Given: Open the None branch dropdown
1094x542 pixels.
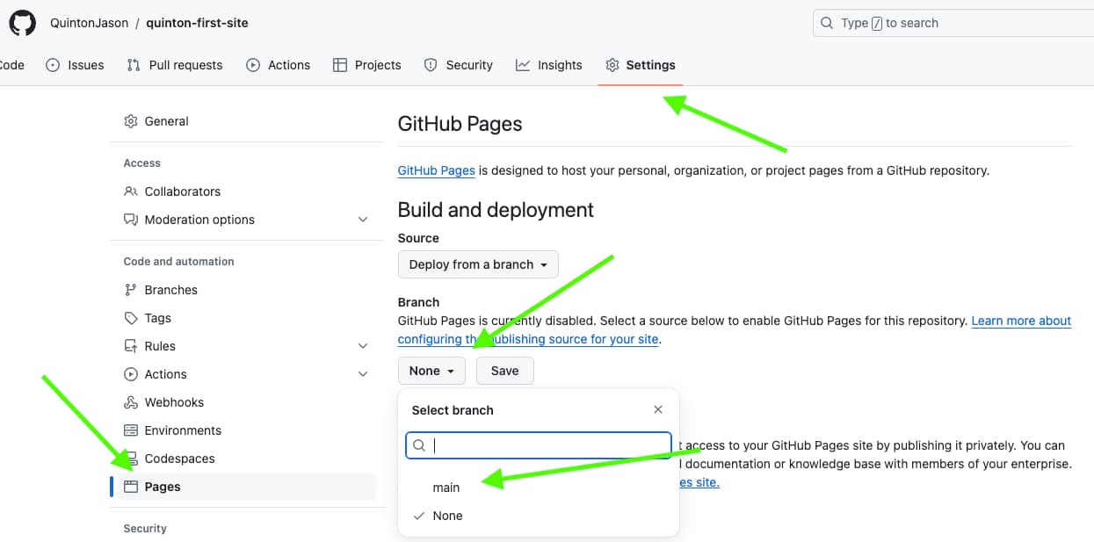Looking at the screenshot, I should pos(432,371).
